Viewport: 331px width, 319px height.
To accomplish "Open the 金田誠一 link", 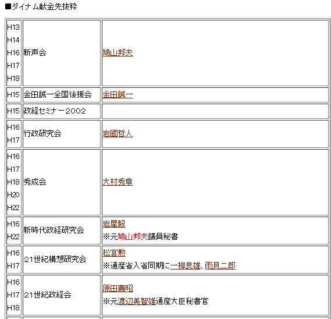I will point(118,94).
